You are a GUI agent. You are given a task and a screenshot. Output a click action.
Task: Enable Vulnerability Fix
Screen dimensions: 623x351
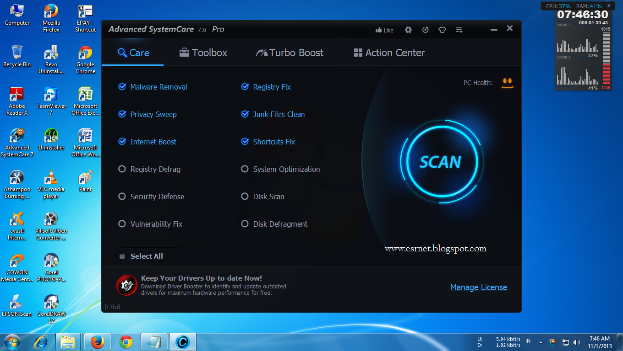click(122, 224)
